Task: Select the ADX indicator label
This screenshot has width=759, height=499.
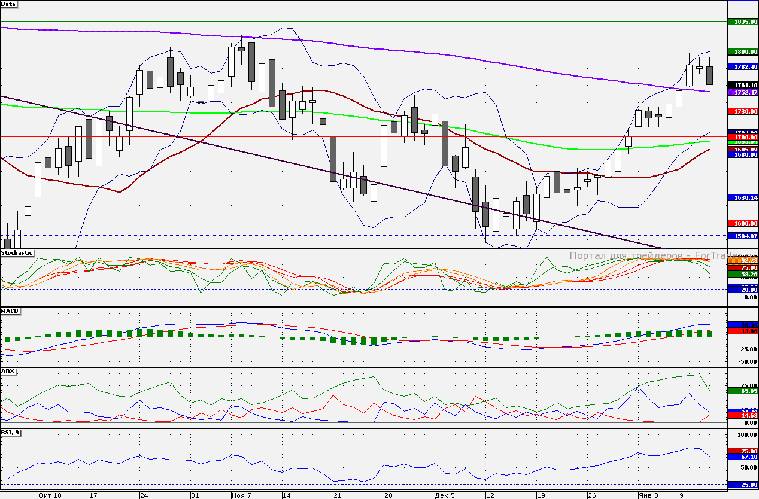Action: click(8, 372)
